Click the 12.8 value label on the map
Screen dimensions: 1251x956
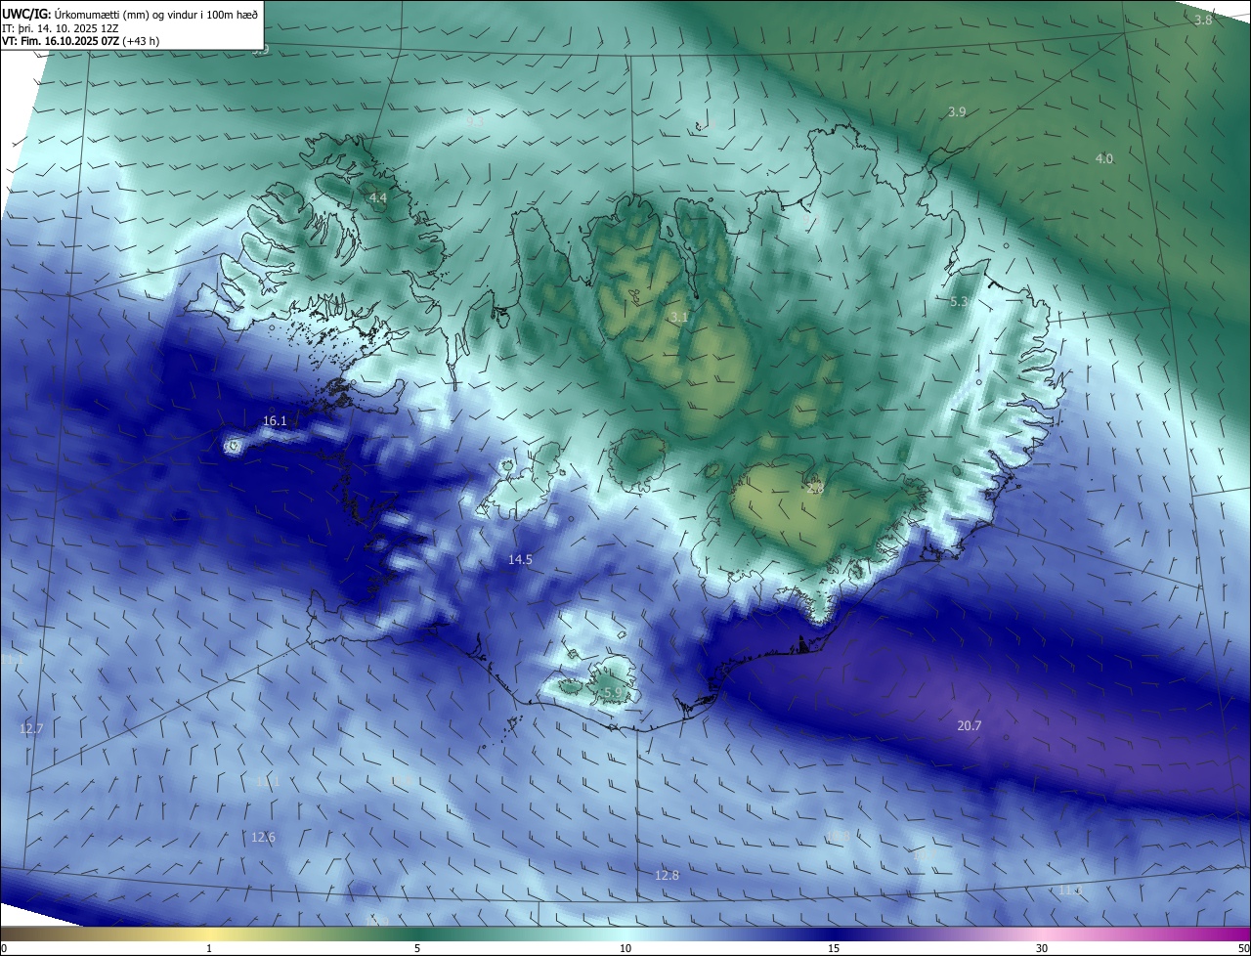click(x=667, y=875)
